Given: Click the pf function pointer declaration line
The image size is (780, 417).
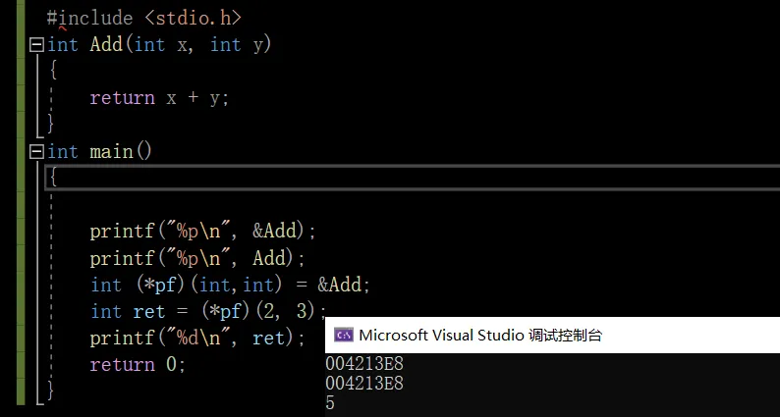Looking at the screenshot, I should [229, 285].
